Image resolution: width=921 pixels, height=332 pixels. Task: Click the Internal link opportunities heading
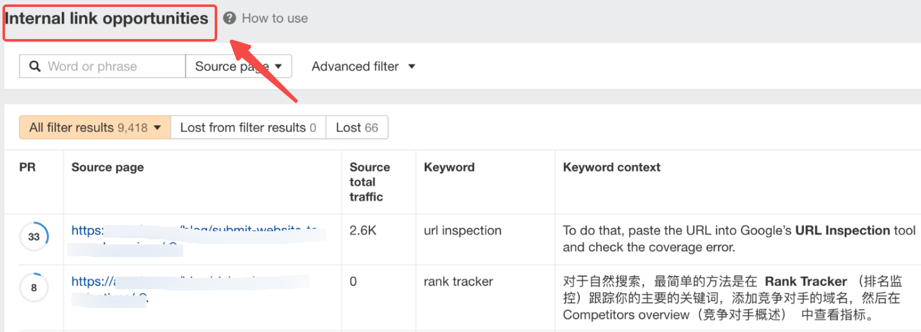[107, 18]
